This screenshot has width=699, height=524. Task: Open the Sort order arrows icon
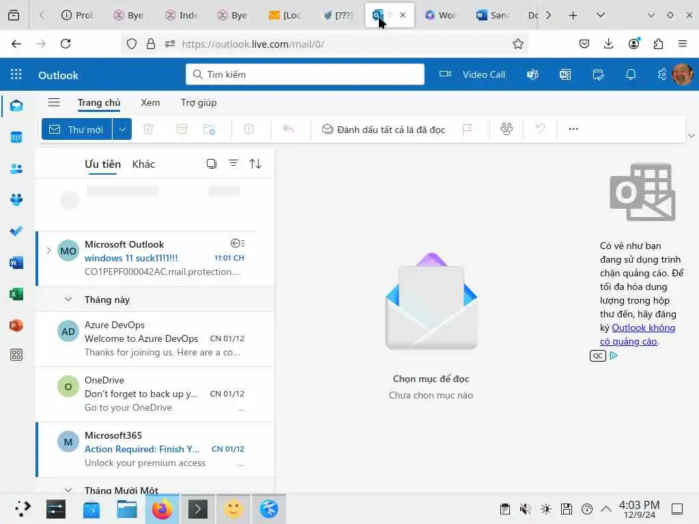point(255,164)
